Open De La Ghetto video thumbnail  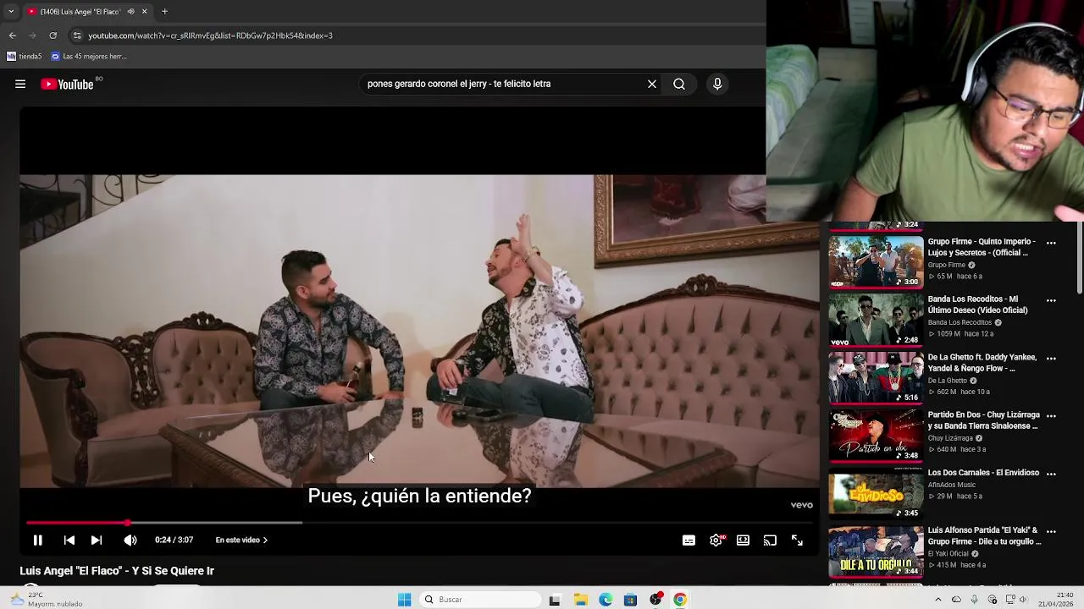[876, 377]
